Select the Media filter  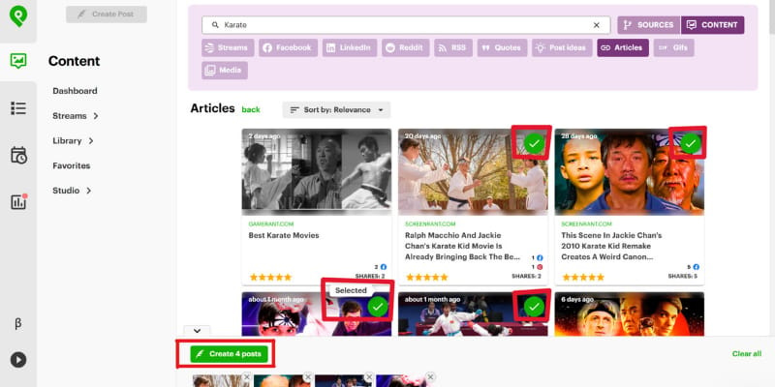coord(225,71)
